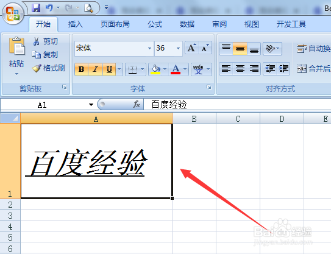Switch to the 公式 tab

point(155,24)
